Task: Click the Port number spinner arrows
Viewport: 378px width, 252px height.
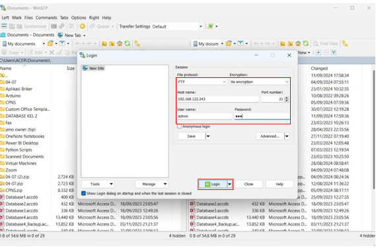Action: (x=286, y=99)
